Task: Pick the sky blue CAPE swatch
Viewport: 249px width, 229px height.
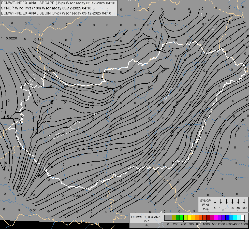Action: click(231, 218)
